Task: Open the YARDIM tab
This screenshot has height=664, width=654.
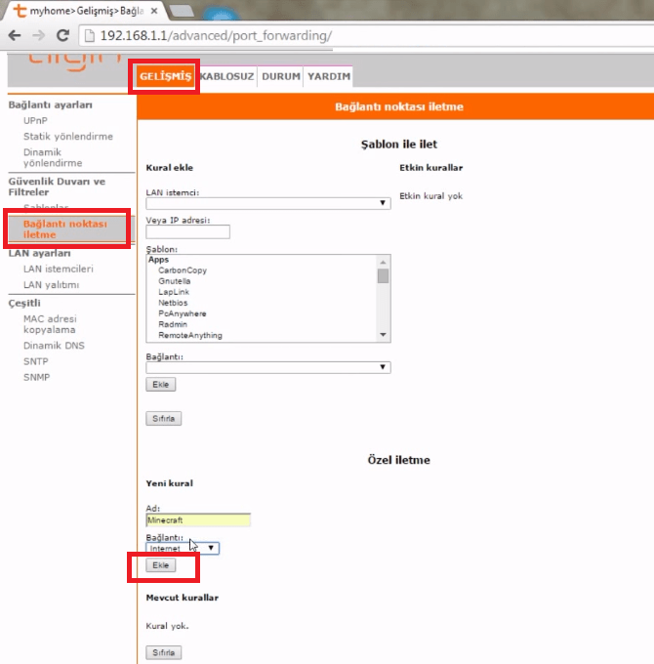Action: (329, 76)
